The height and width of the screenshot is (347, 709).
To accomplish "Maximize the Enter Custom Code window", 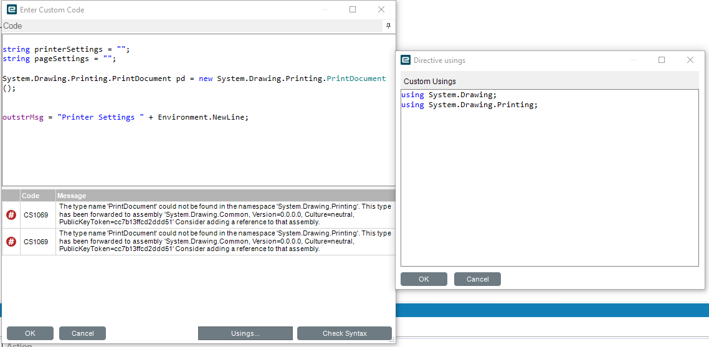I will [353, 9].
